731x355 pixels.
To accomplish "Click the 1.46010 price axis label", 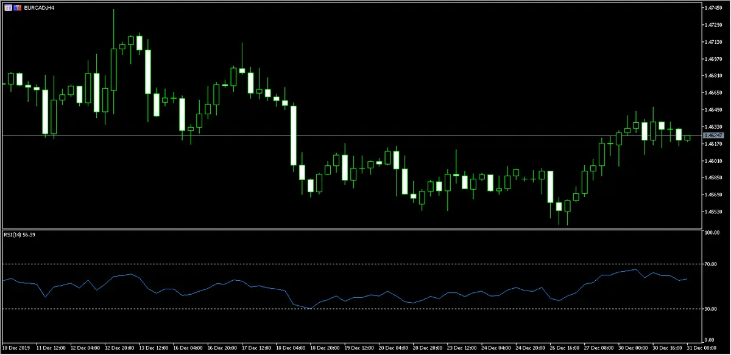I will coord(713,160).
